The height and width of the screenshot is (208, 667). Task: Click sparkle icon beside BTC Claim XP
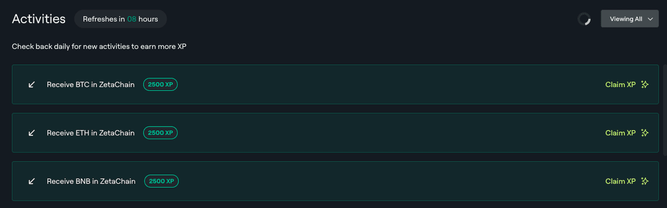(x=645, y=85)
